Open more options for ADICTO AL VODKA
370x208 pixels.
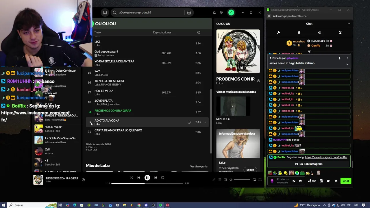[x=204, y=122]
